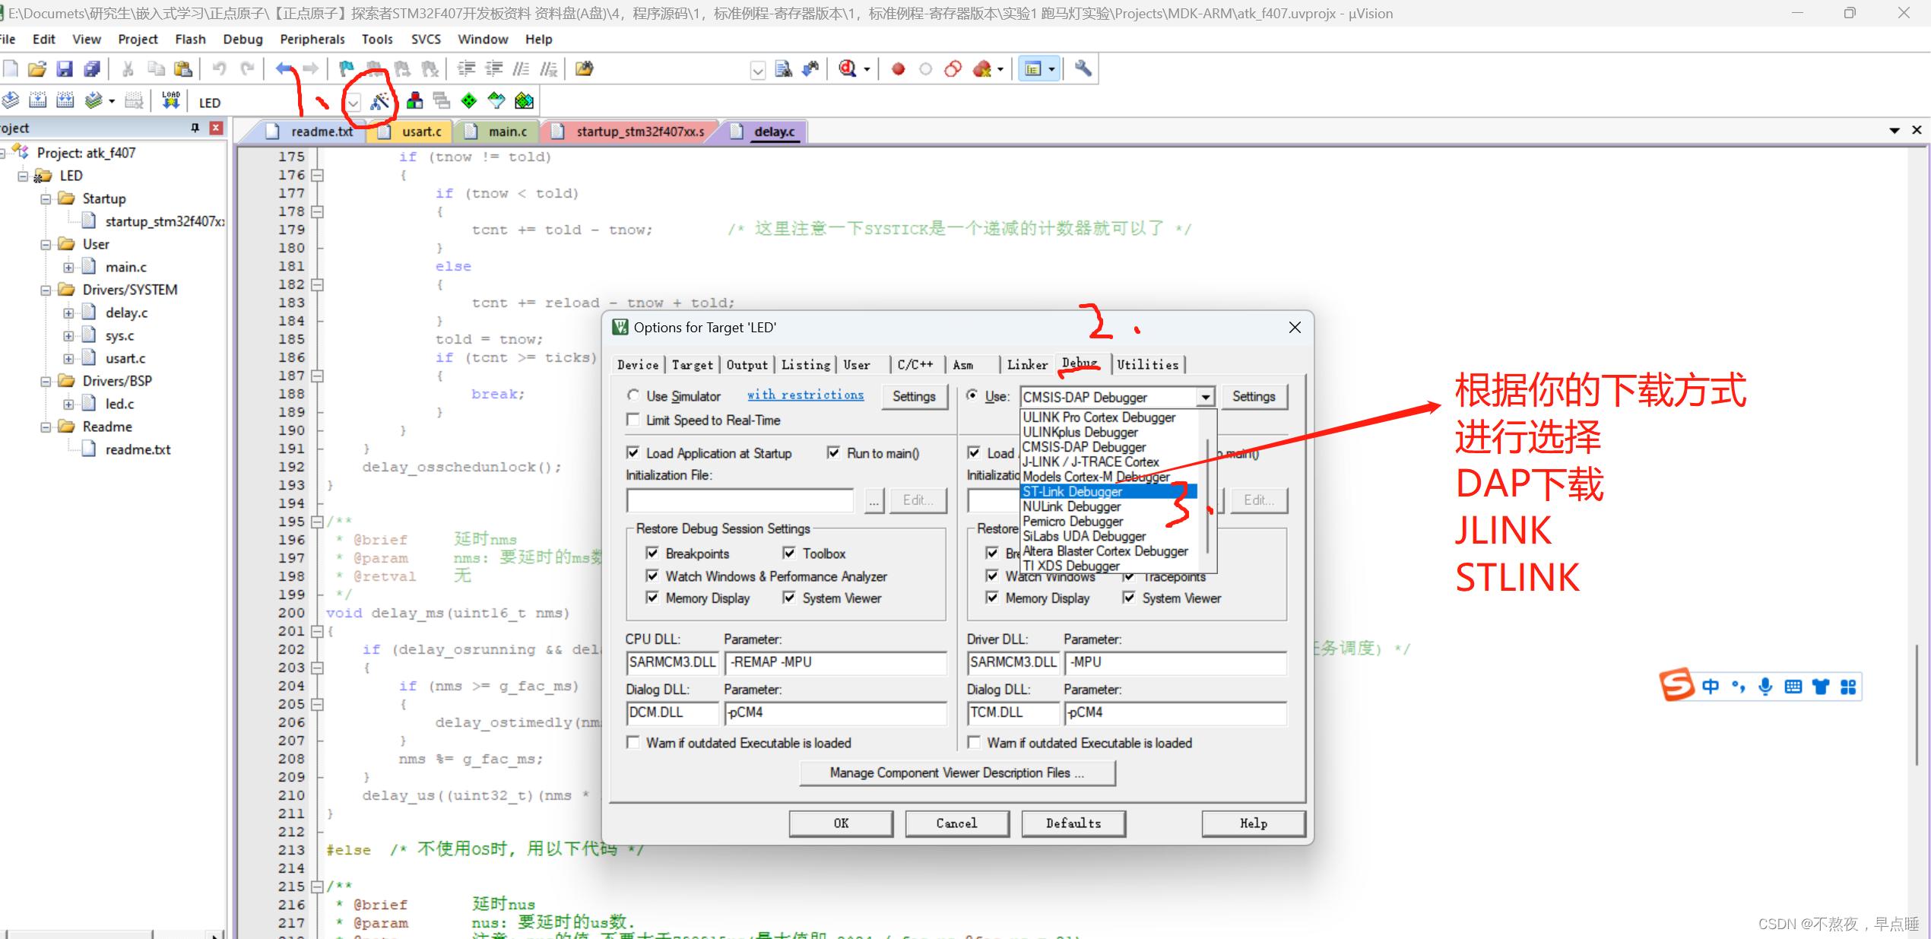Click the Options for Target wand icon
This screenshot has height=939, width=1931.
click(379, 101)
